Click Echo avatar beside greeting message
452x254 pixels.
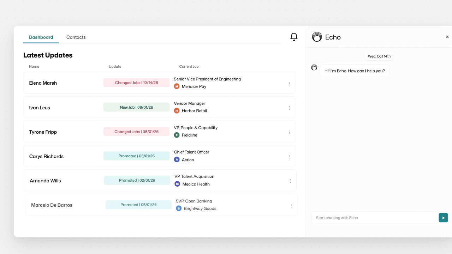tap(314, 67)
